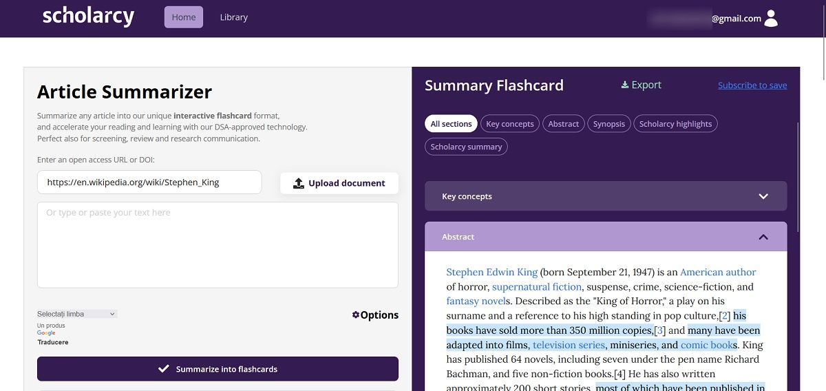Click the Abstract section header title
The image size is (826, 391).
coord(458,237)
